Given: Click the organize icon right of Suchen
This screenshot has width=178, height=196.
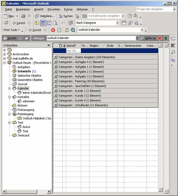Looking at the screenshot, I should [x=77, y=16].
